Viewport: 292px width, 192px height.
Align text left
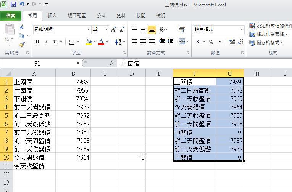pos(134,42)
